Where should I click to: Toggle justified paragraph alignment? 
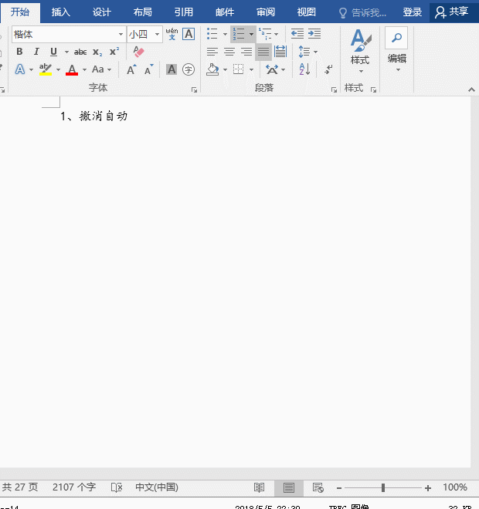coord(263,52)
